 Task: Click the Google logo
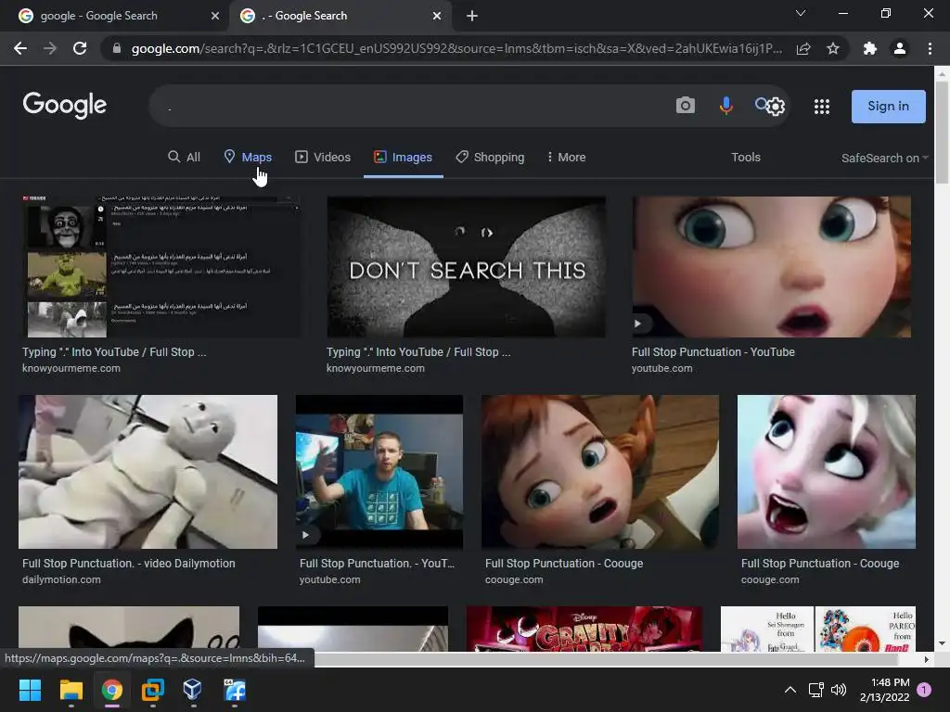tap(65, 106)
